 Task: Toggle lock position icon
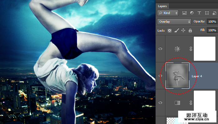[x=183, y=30]
